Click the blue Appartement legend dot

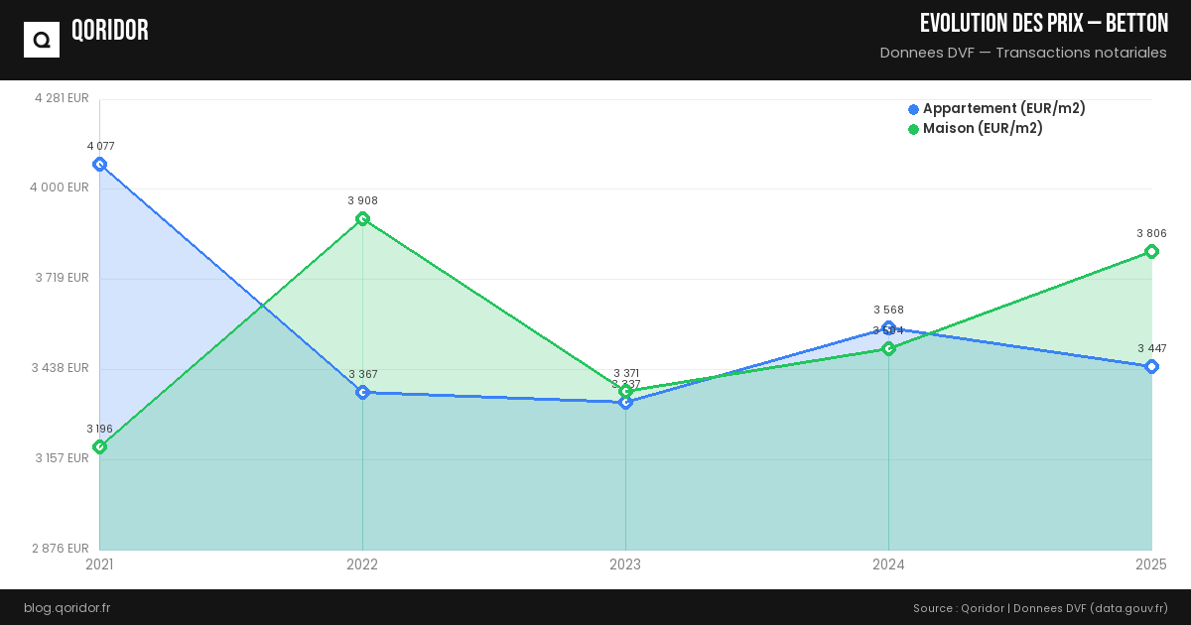click(913, 109)
